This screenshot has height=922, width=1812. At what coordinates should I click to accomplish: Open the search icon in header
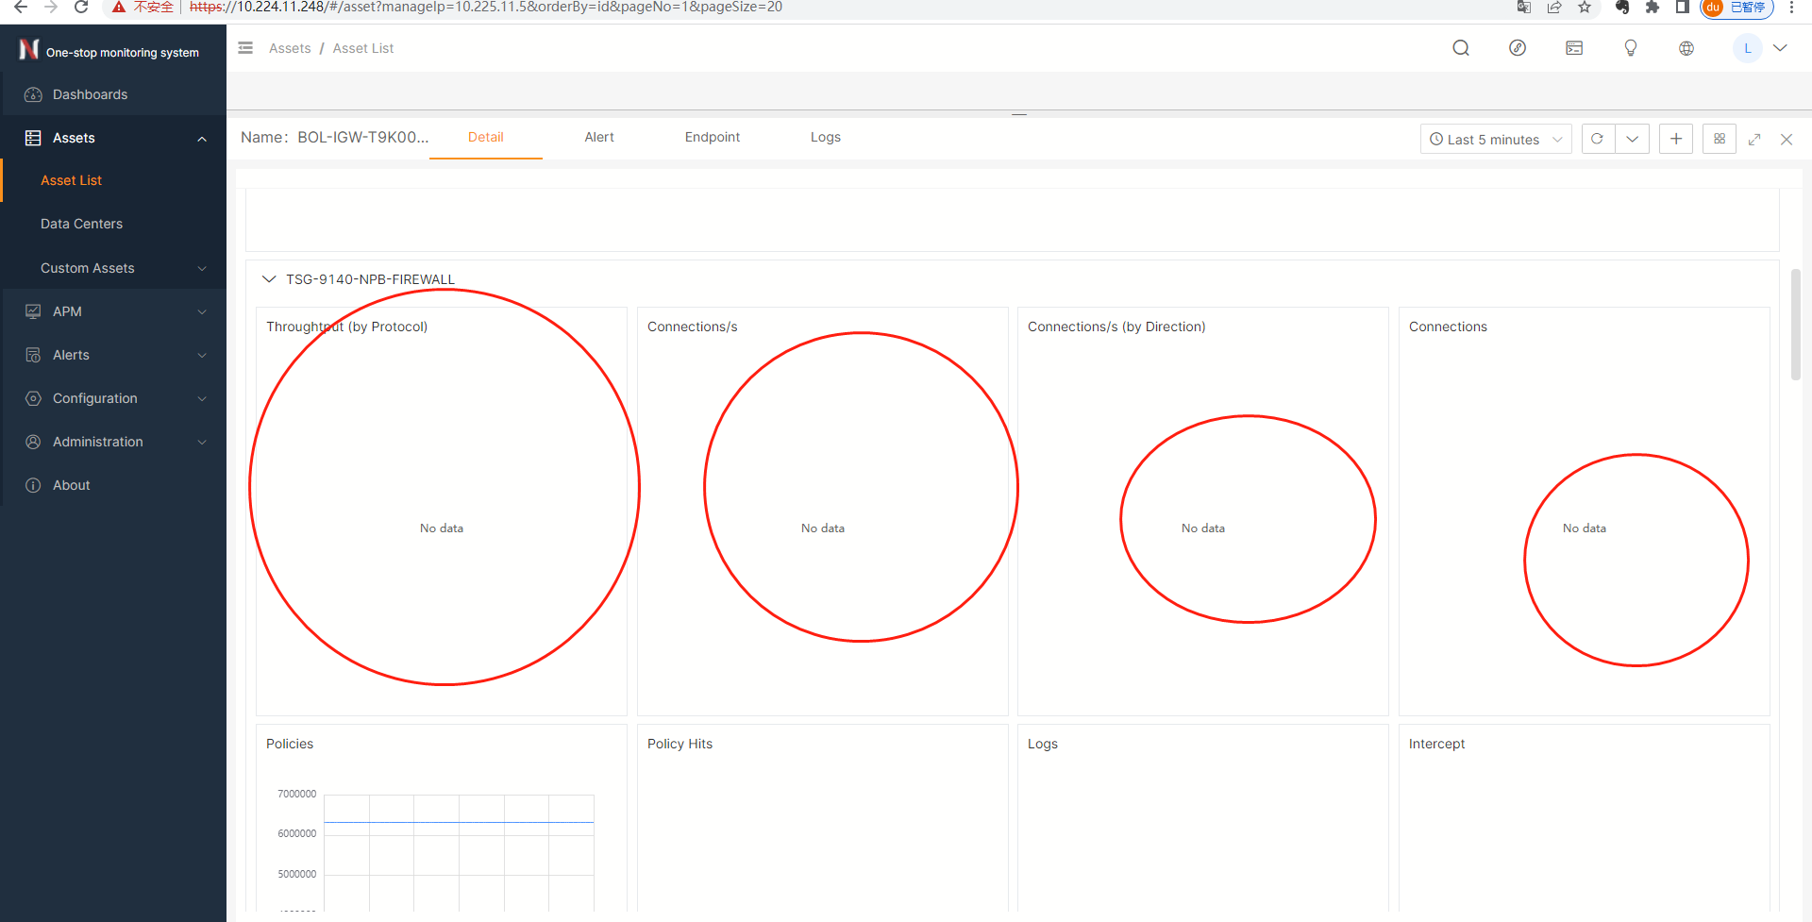click(x=1461, y=48)
